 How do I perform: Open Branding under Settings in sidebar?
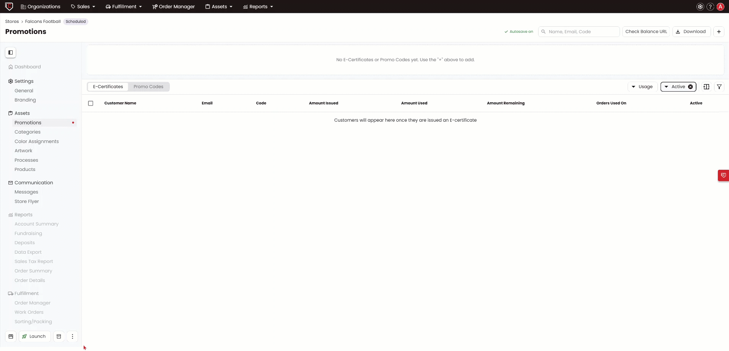(25, 100)
